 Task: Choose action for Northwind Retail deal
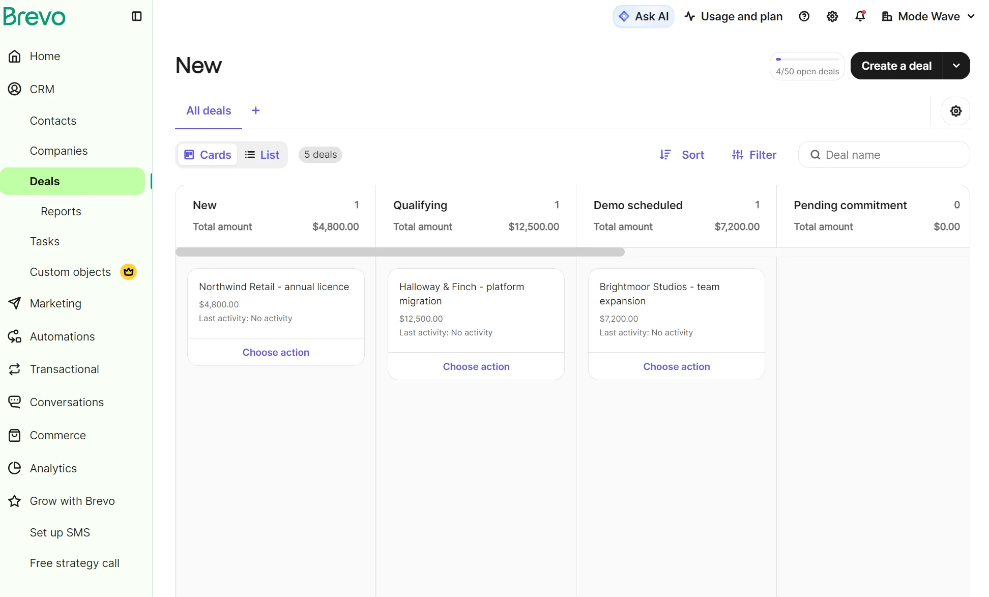click(276, 352)
